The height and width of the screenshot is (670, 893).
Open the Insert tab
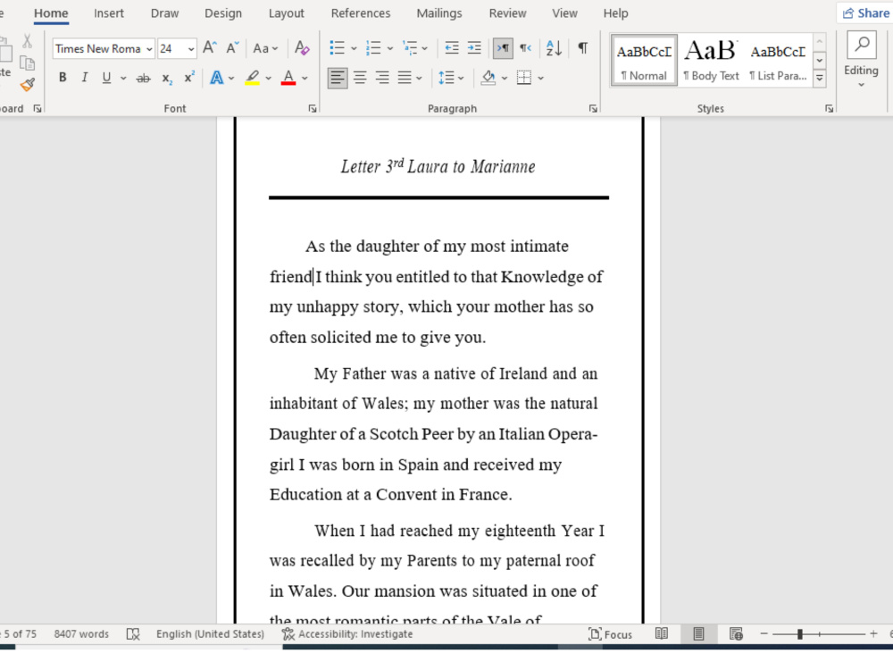click(x=109, y=13)
